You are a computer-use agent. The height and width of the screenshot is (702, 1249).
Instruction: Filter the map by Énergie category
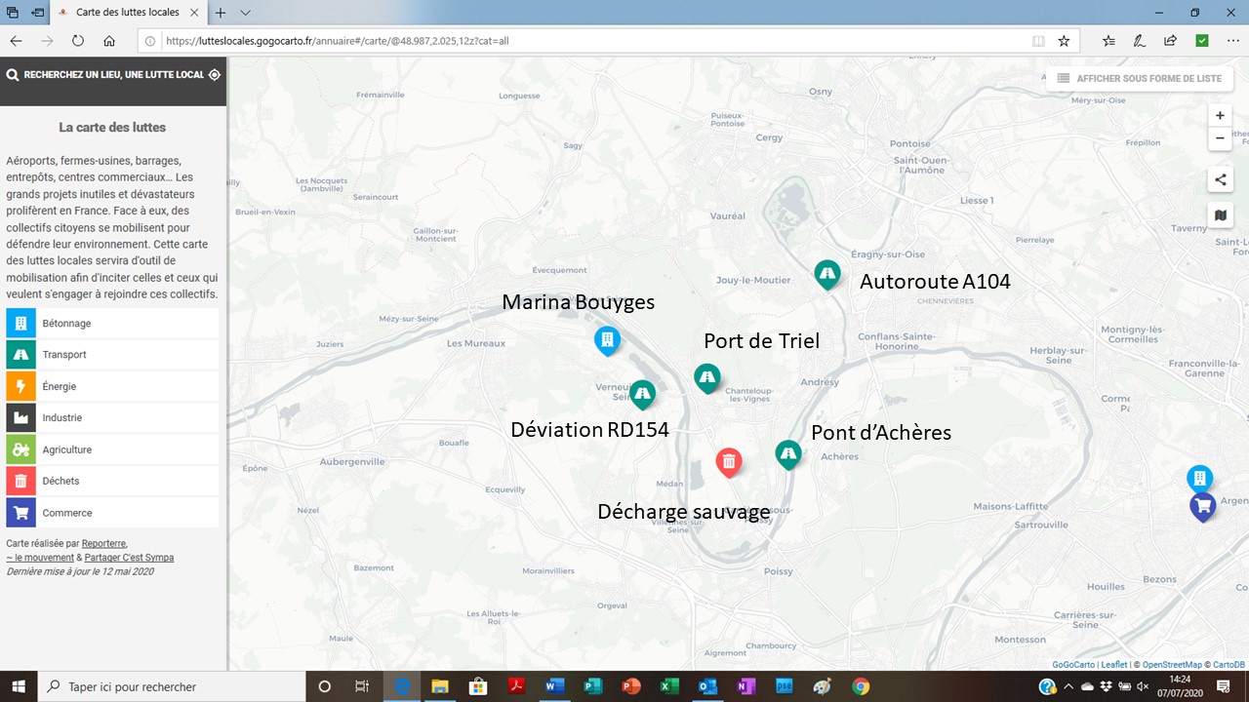[x=112, y=386]
